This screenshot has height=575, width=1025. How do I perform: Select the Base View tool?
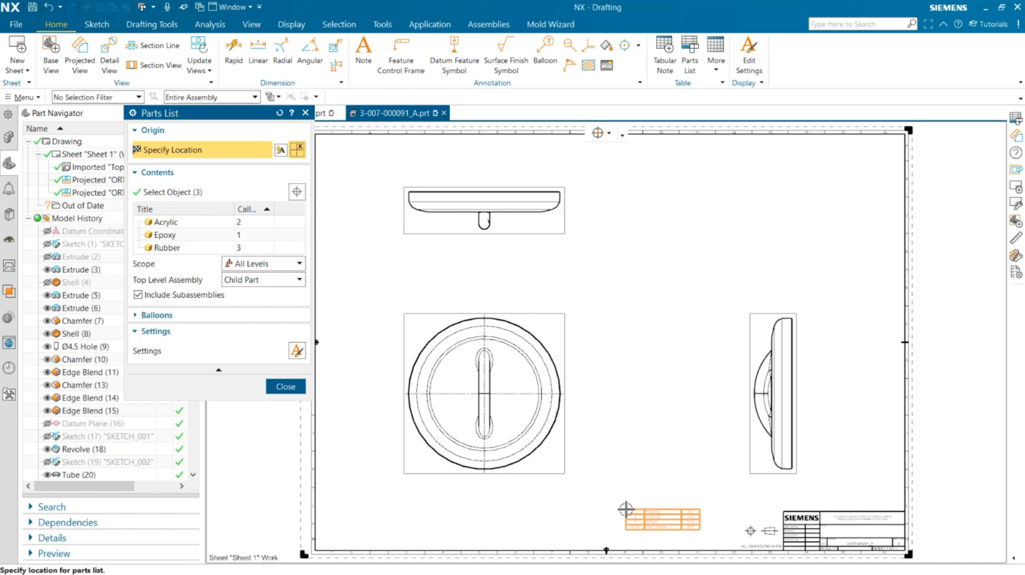pyautogui.click(x=51, y=55)
